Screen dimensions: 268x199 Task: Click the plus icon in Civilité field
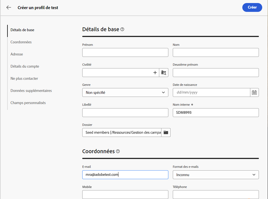point(155,73)
